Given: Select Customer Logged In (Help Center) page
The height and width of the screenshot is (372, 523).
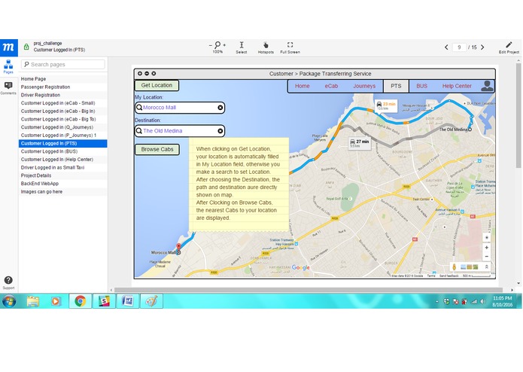Looking at the screenshot, I should click(x=62, y=160).
